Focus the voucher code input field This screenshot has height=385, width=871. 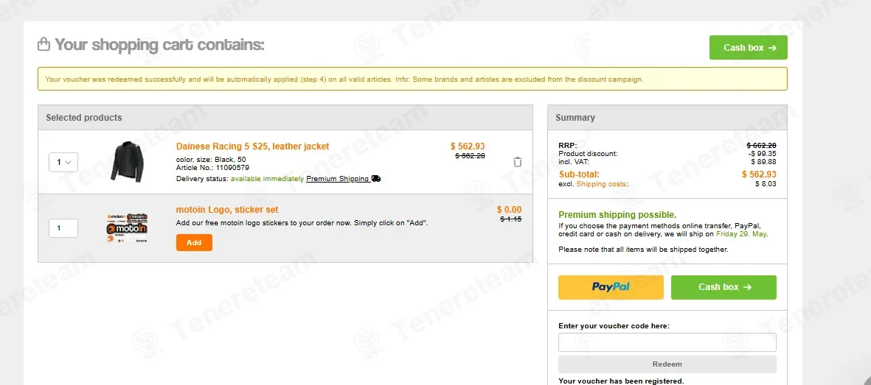667,342
